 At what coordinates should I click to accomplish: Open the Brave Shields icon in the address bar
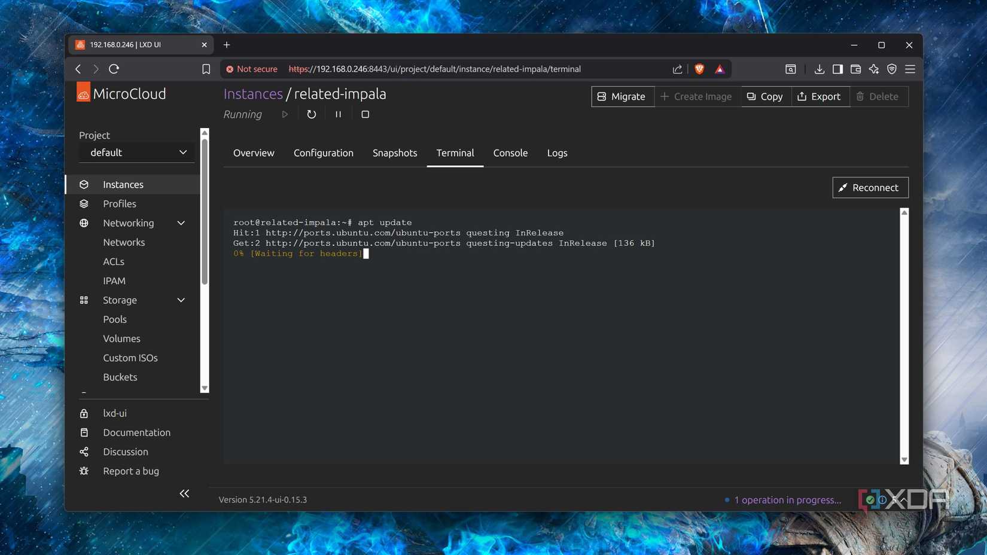point(699,69)
